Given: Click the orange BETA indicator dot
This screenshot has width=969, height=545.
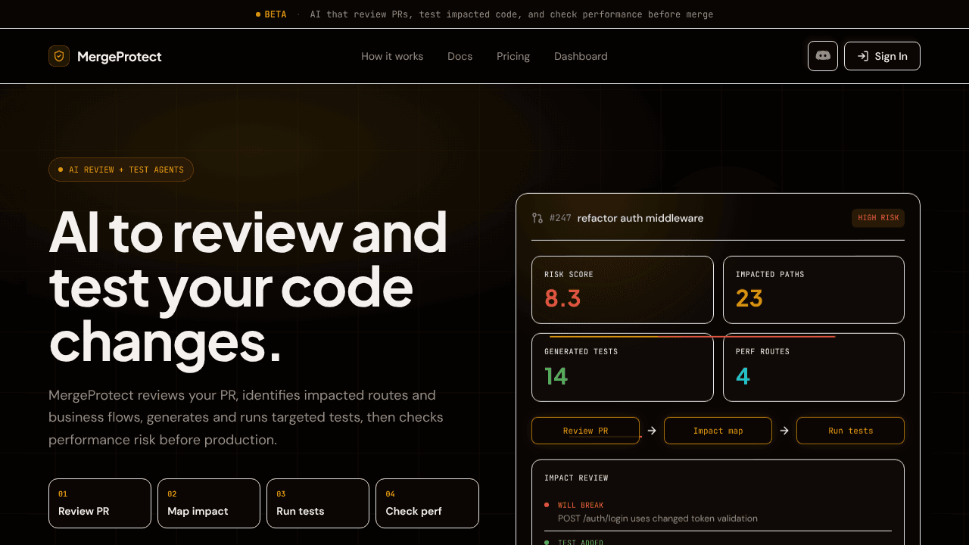Looking at the screenshot, I should tap(258, 14).
